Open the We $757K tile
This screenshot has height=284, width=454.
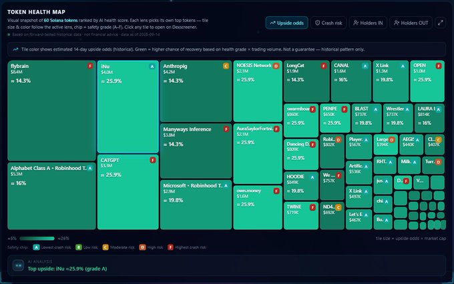pyautogui.click(x=332, y=185)
